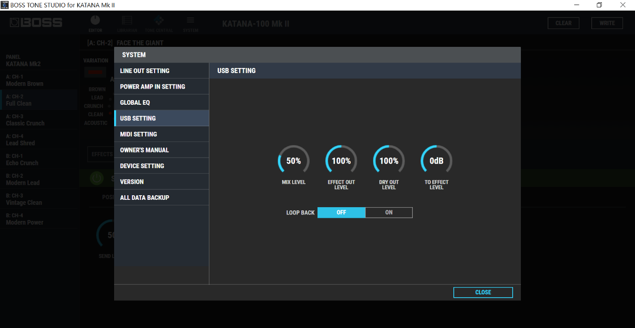The width and height of the screenshot is (635, 328).
Task: Open Device Setting section
Action: click(x=162, y=166)
